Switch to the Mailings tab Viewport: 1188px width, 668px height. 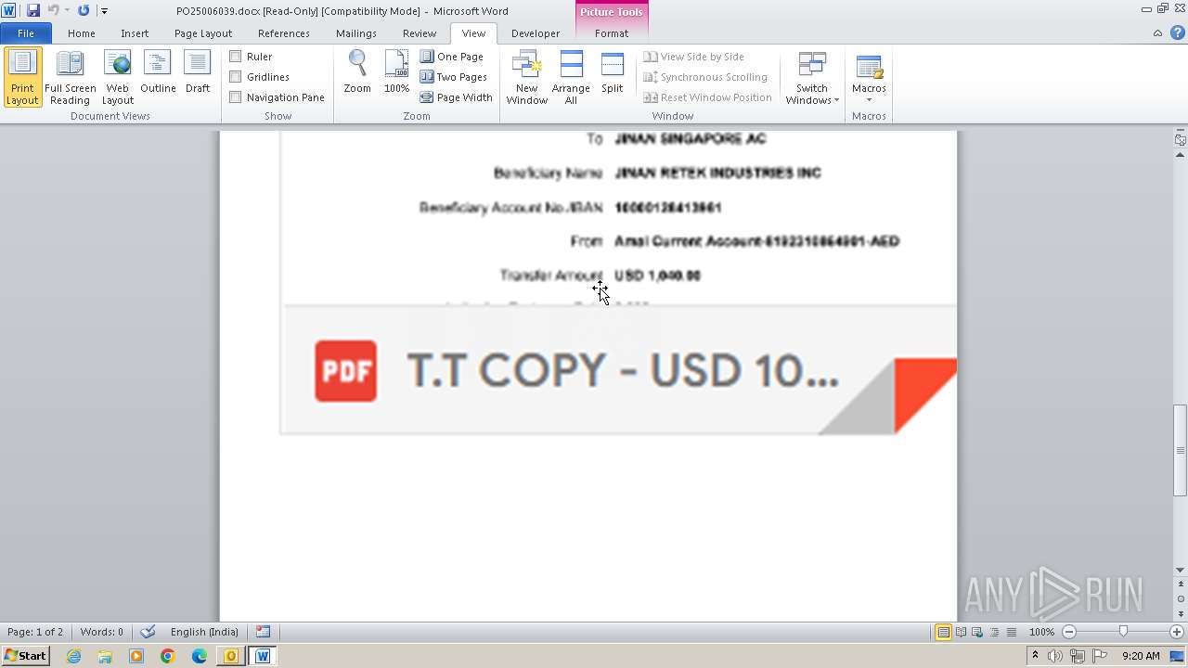point(356,33)
